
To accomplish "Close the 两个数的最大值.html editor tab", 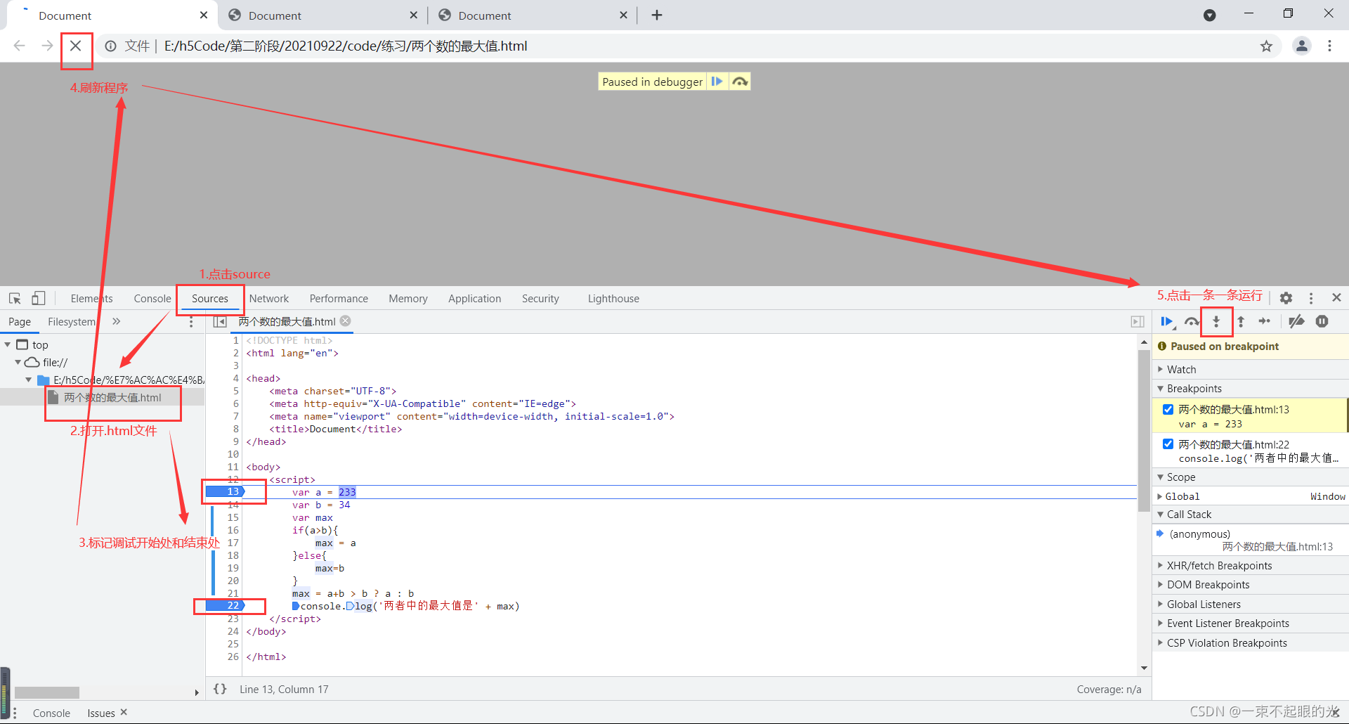I will [x=346, y=321].
